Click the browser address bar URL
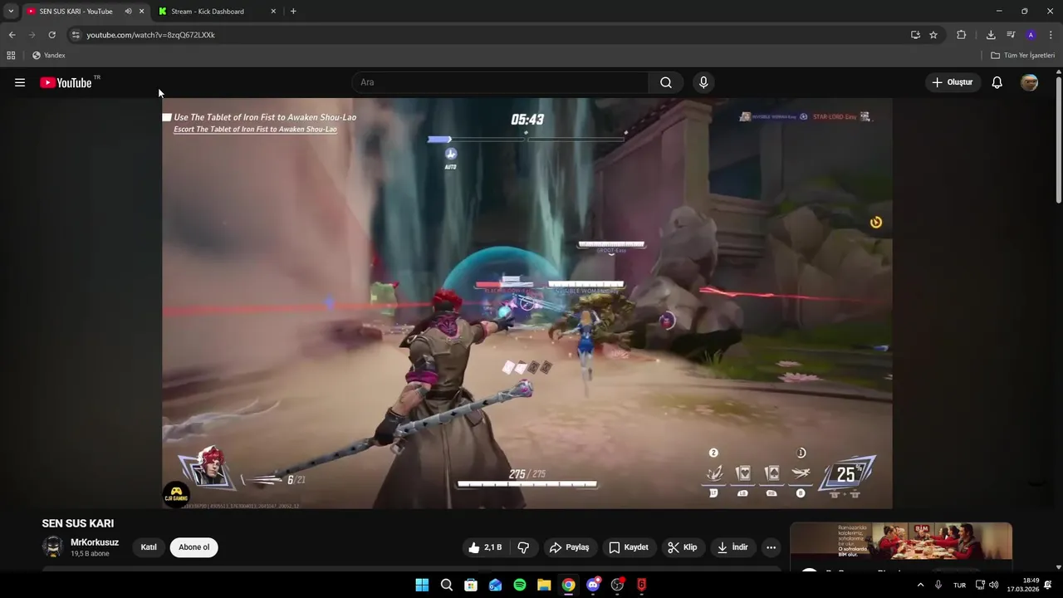1063x598 pixels. [151, 35]
